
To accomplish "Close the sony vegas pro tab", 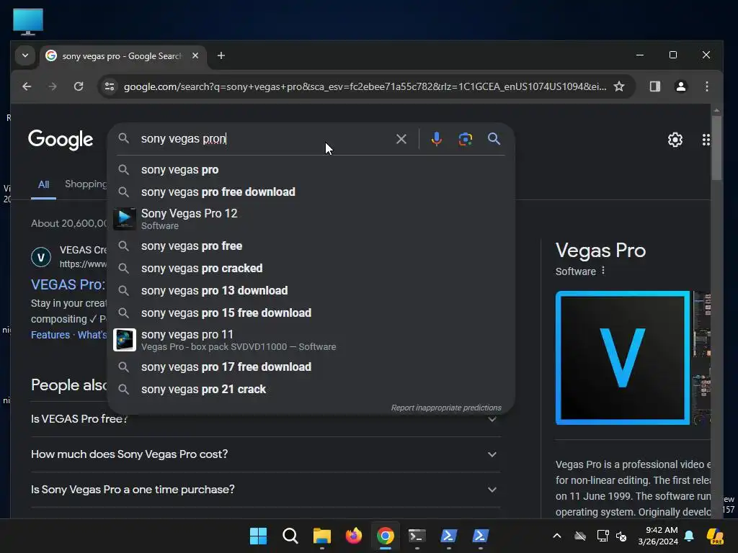I will click(195, 55).
